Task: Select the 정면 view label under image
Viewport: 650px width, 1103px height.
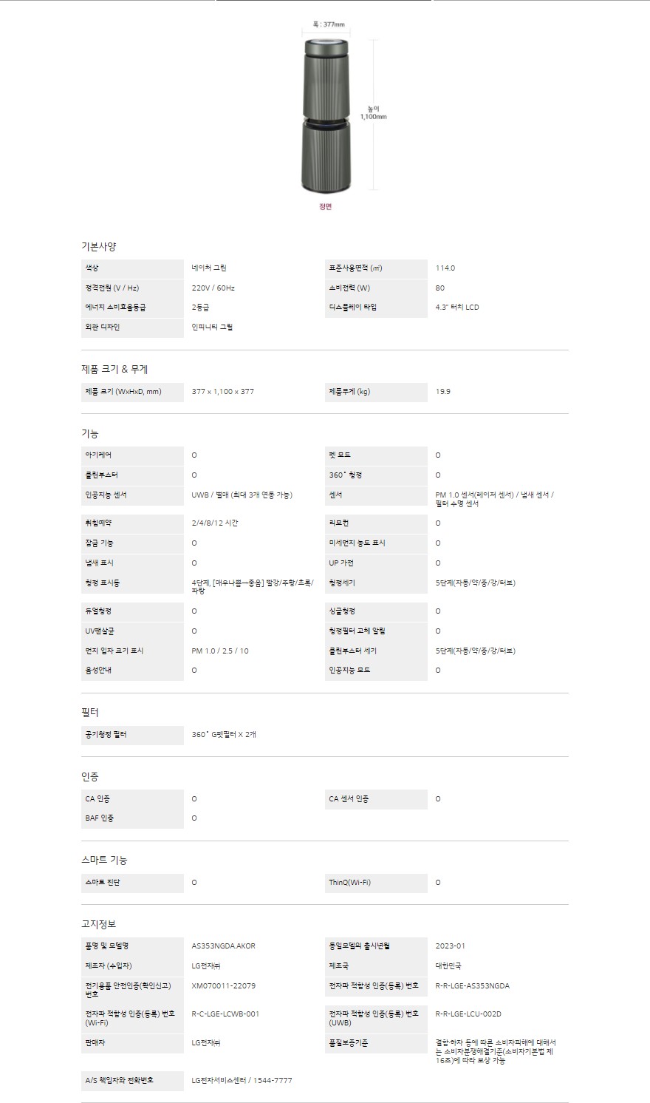Action: click(x=325, y=207)
